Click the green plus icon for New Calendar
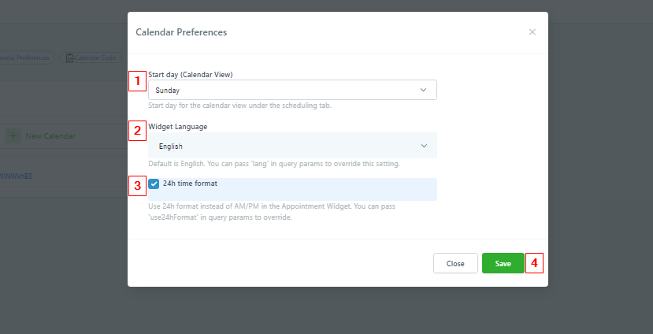The width and height of the screenshot is (653, 334). [13, 135]
